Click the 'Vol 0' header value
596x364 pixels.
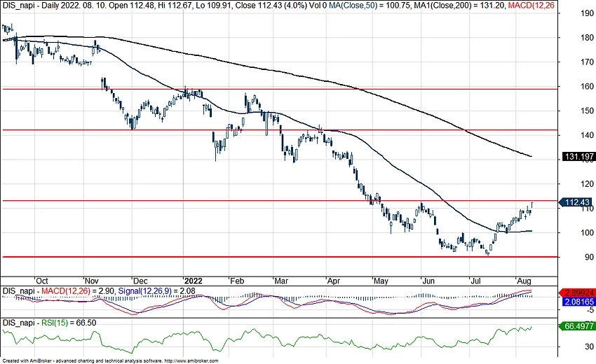(318, 6)
